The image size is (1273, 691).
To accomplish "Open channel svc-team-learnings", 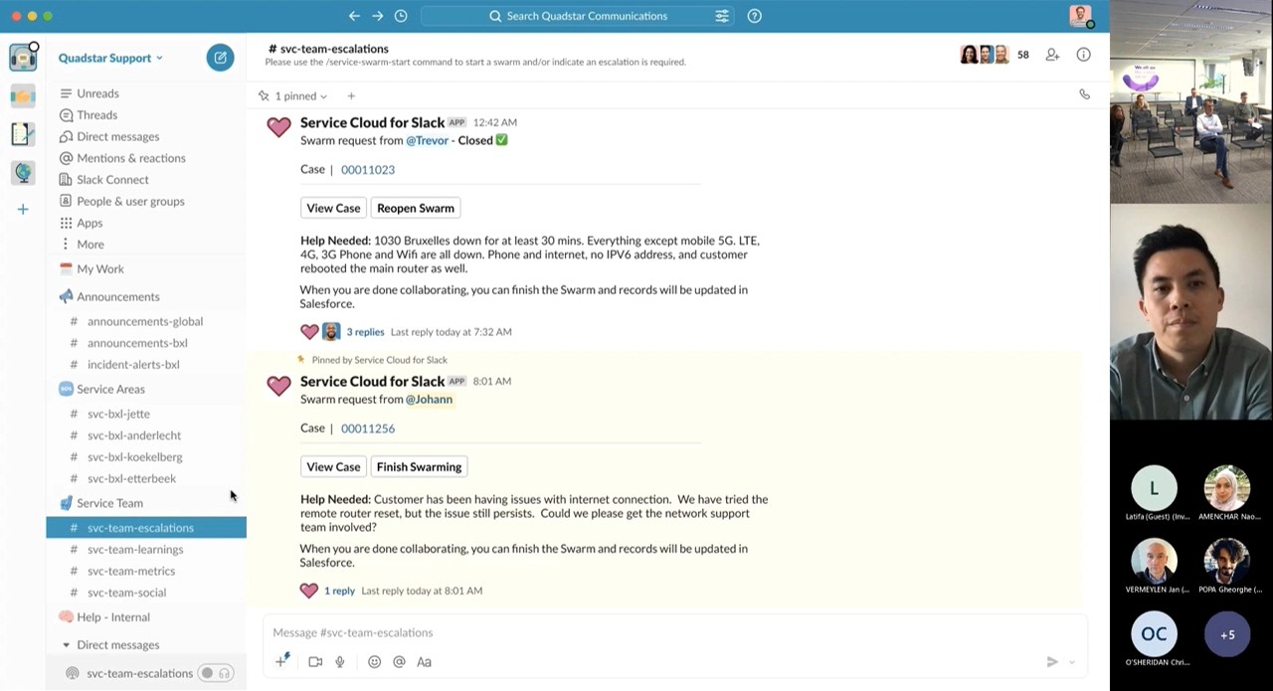I will coord(135,550).
